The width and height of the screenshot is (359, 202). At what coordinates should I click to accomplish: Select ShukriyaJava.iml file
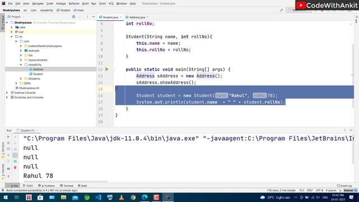27,88
